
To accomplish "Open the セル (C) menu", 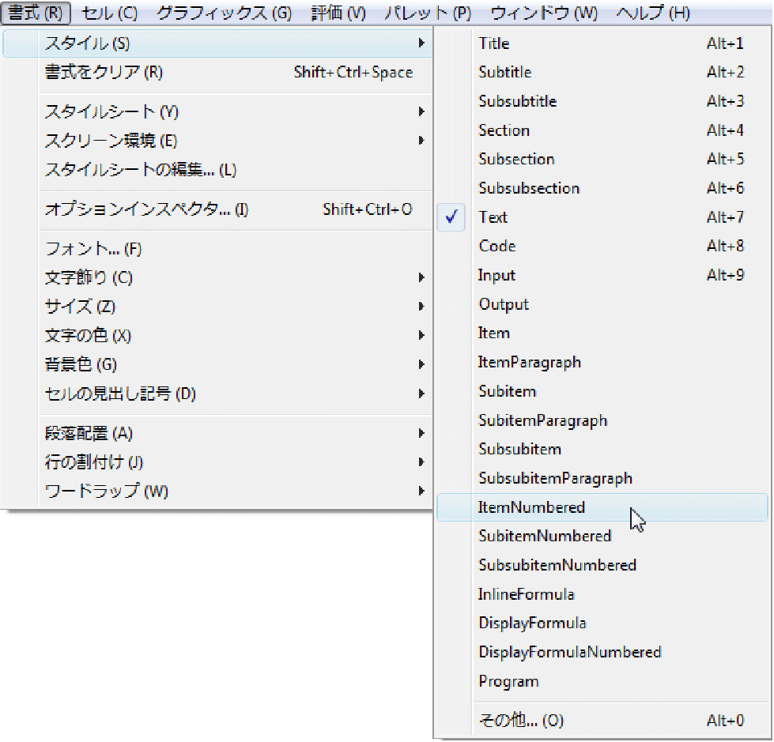I will [109, 13].
